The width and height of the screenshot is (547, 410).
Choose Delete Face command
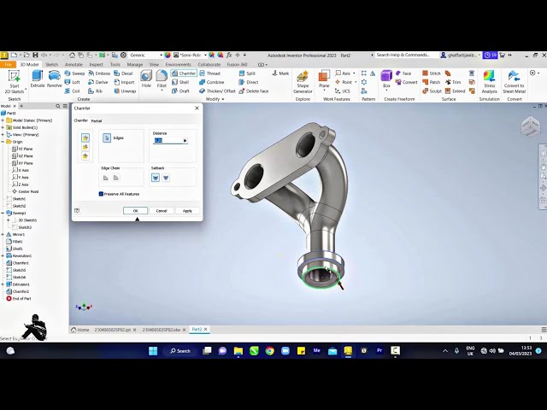point(254,91)
